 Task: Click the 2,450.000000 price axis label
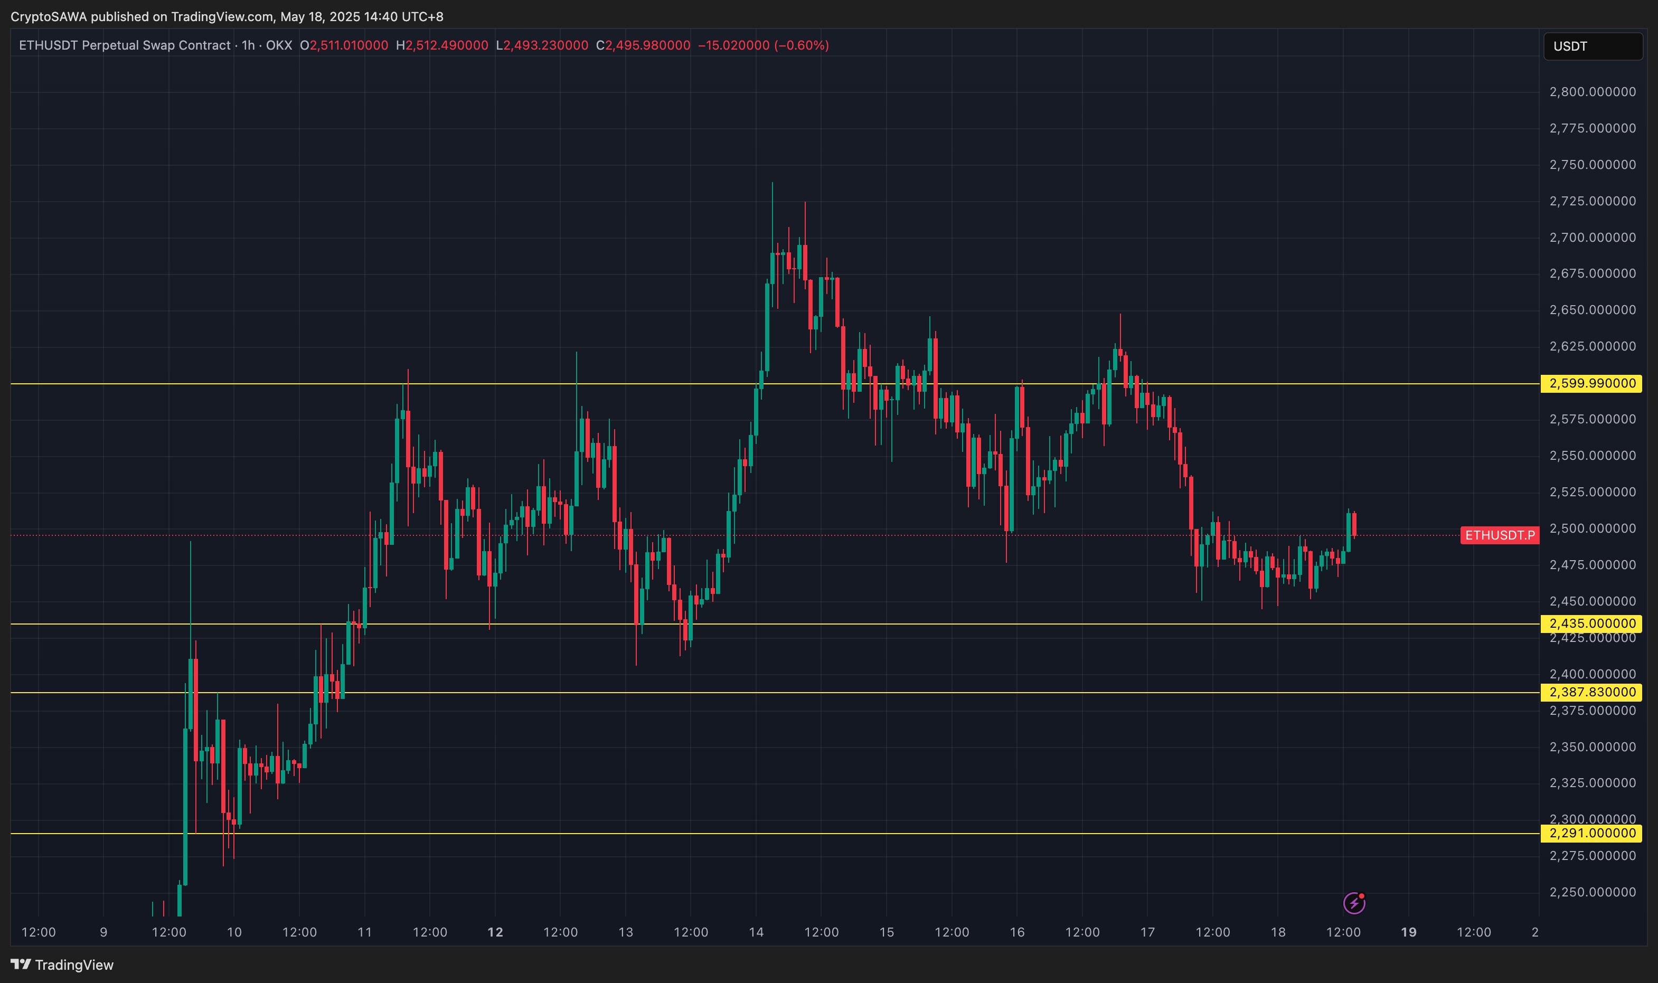coord(1593,601)
